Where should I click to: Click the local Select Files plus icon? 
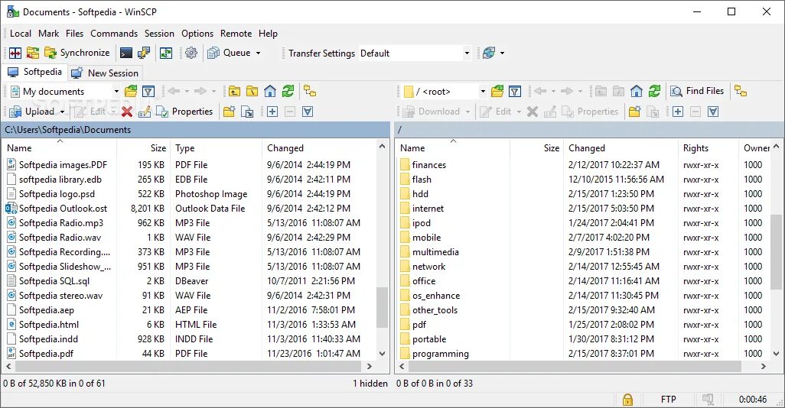pyautogui.click(x=272, y=112)
